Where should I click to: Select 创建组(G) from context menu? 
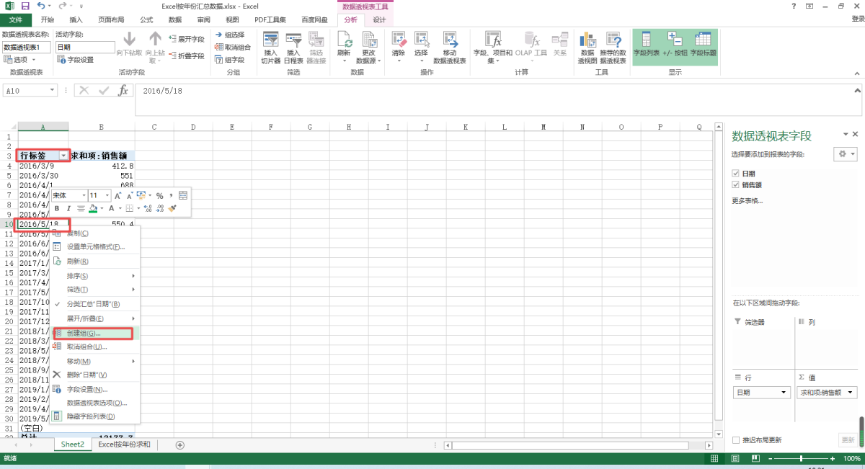[x=84, y=334]
